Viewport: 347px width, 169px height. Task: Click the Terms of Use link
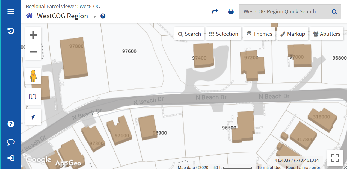(x=269, y=167)
